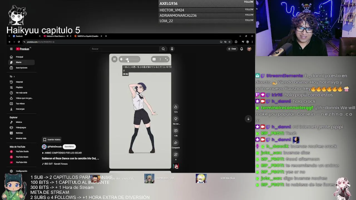Go to next Short with down arrow
This screenshot has height=200, width=356.
tap(248, 119)
